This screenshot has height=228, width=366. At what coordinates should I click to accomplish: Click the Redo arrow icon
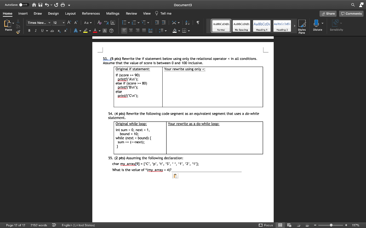pyautogui.click(x=56, y=5)
